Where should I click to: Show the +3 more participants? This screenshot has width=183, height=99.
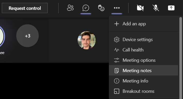[28, 36]
